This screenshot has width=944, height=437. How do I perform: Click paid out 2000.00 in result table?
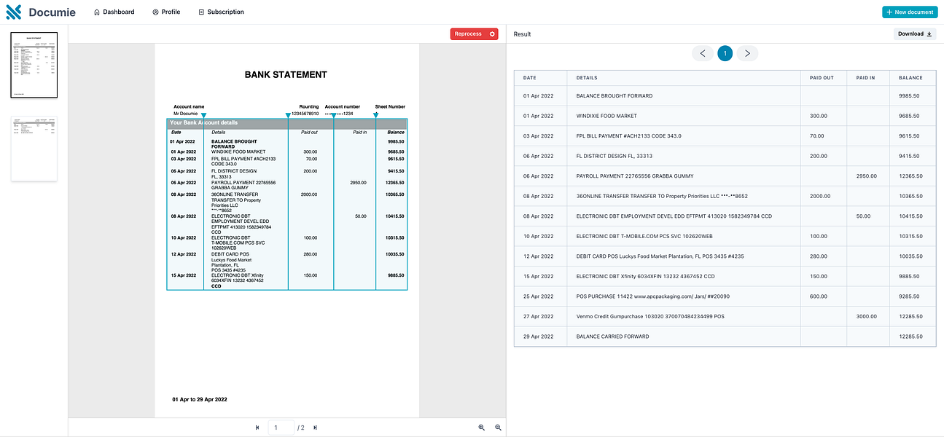point(819,196)
